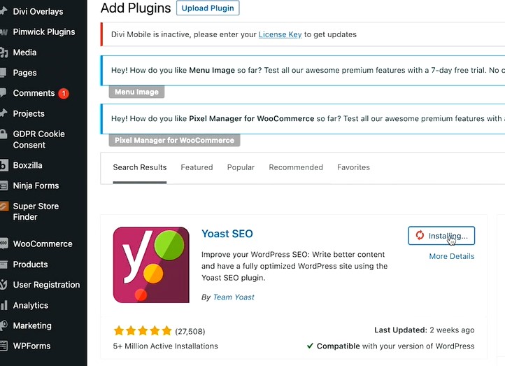
Task: Click the Pages sidebar icon
Action: point(3,73)
